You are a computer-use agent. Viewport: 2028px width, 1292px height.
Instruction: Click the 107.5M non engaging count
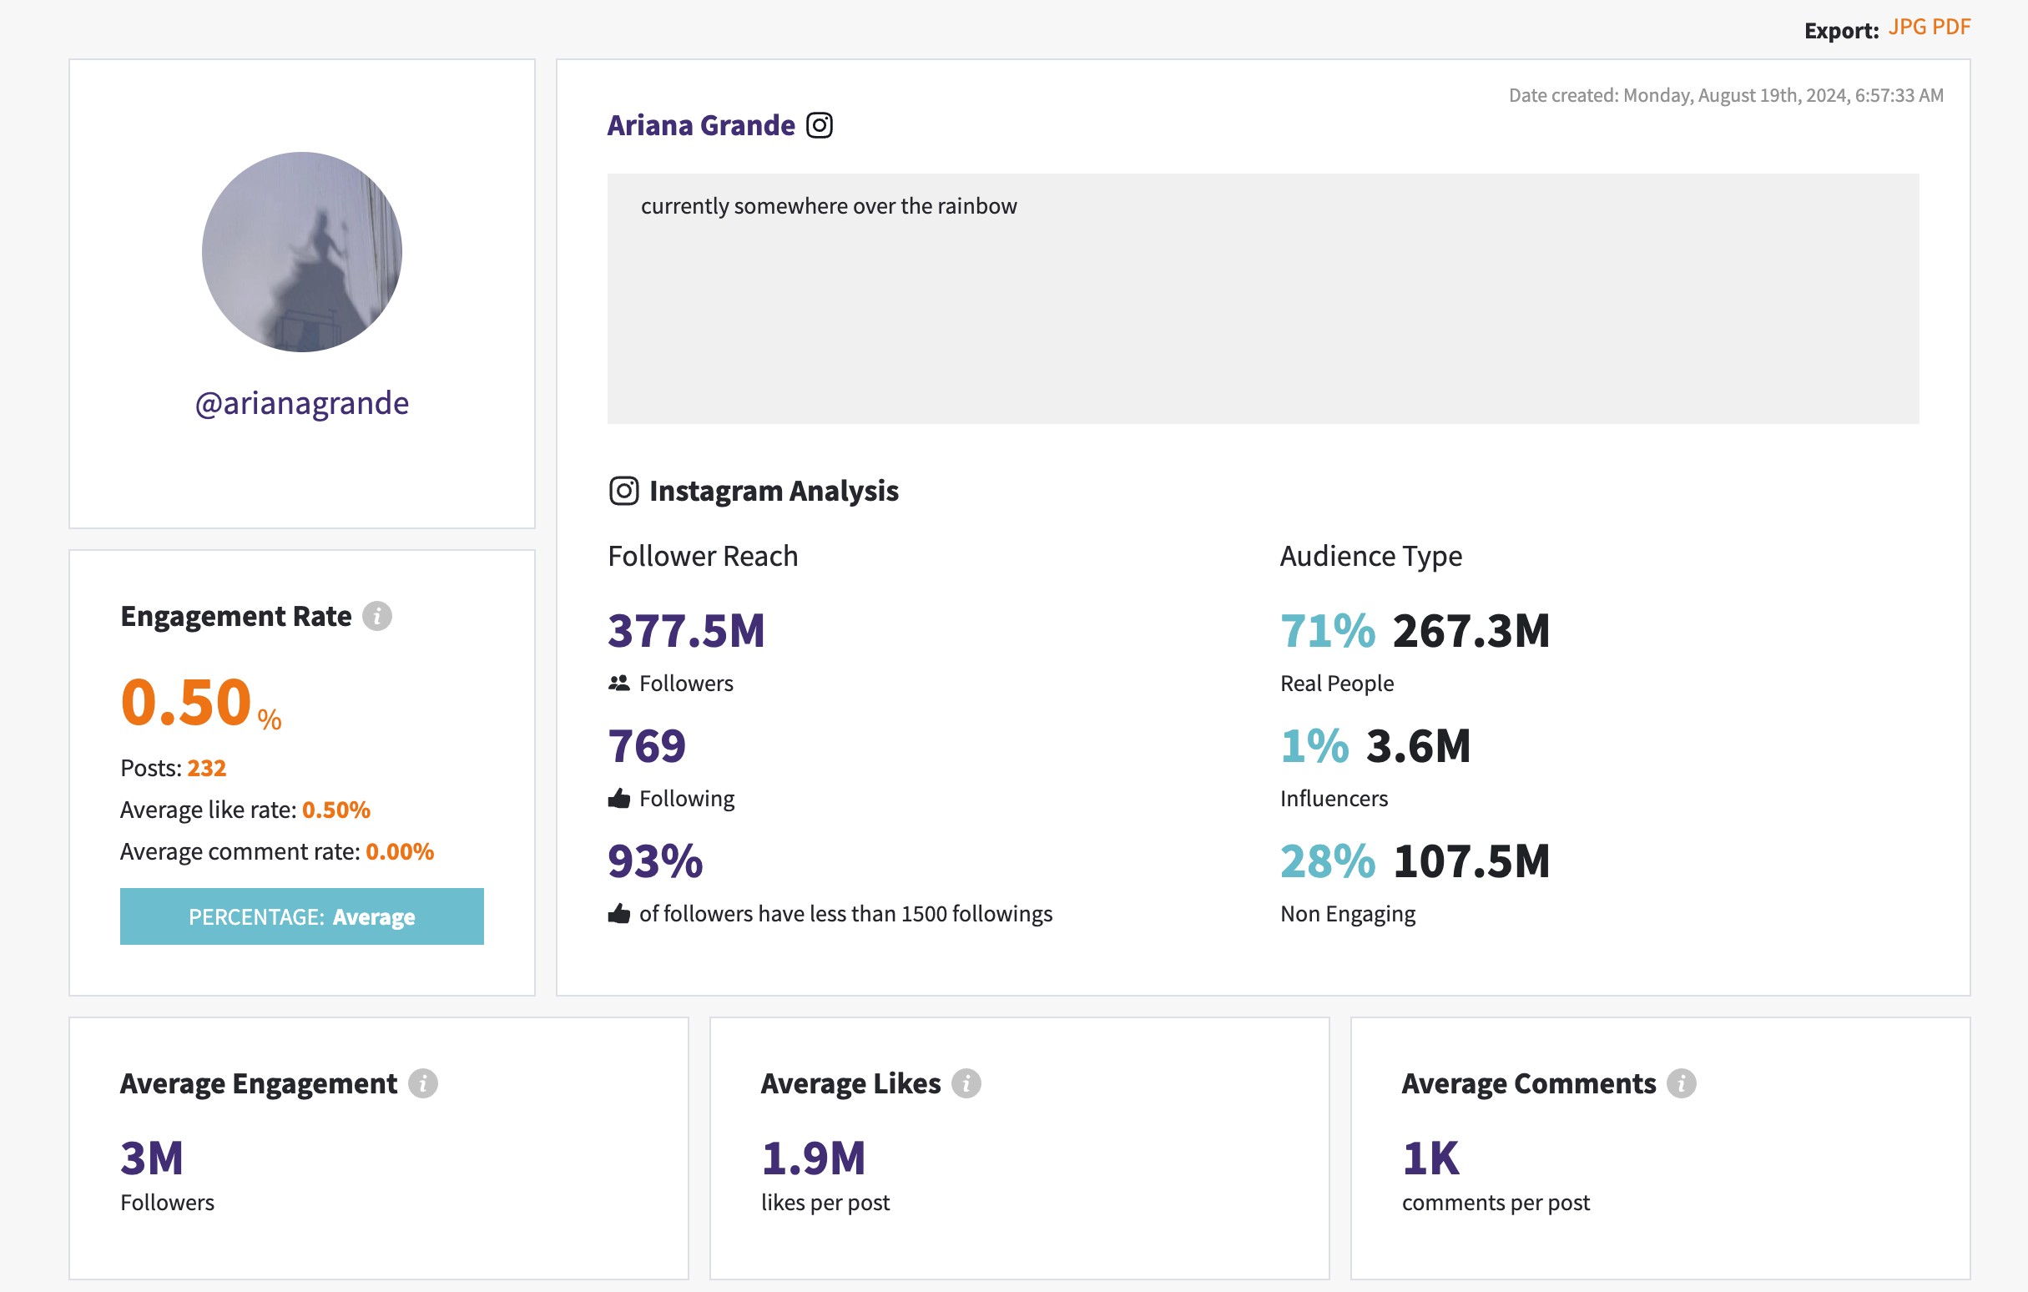(x=1471, y=861)
